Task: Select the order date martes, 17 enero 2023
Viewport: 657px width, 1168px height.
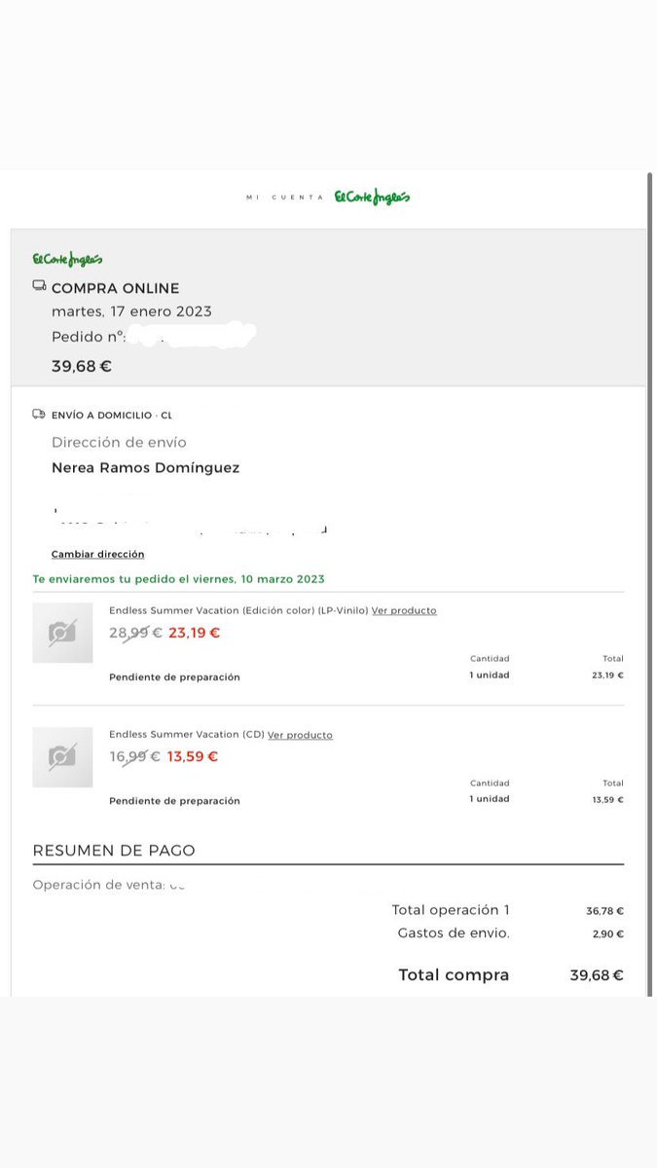Action: point(131,311)
